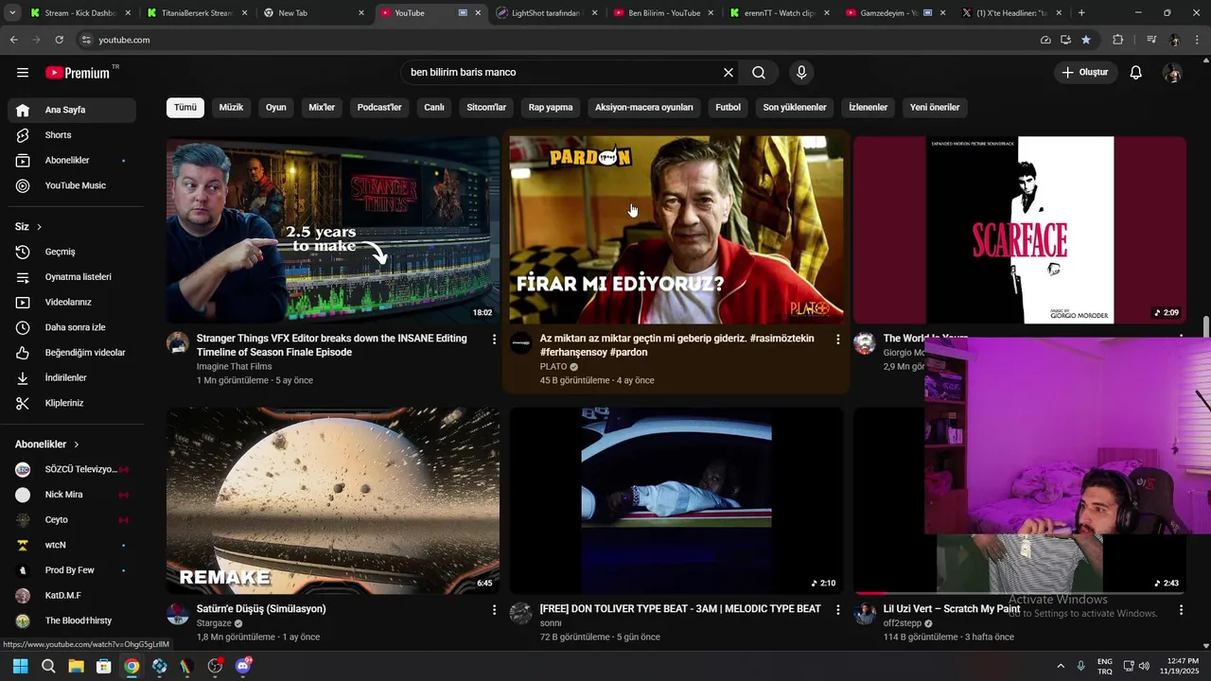The image size is (1211, 681).
Task: Select the Sitcom'lar filter chip
Action: [x=486, y=108]
